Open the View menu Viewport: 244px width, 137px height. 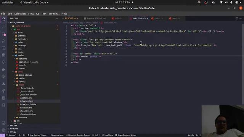tap(31, 14)
